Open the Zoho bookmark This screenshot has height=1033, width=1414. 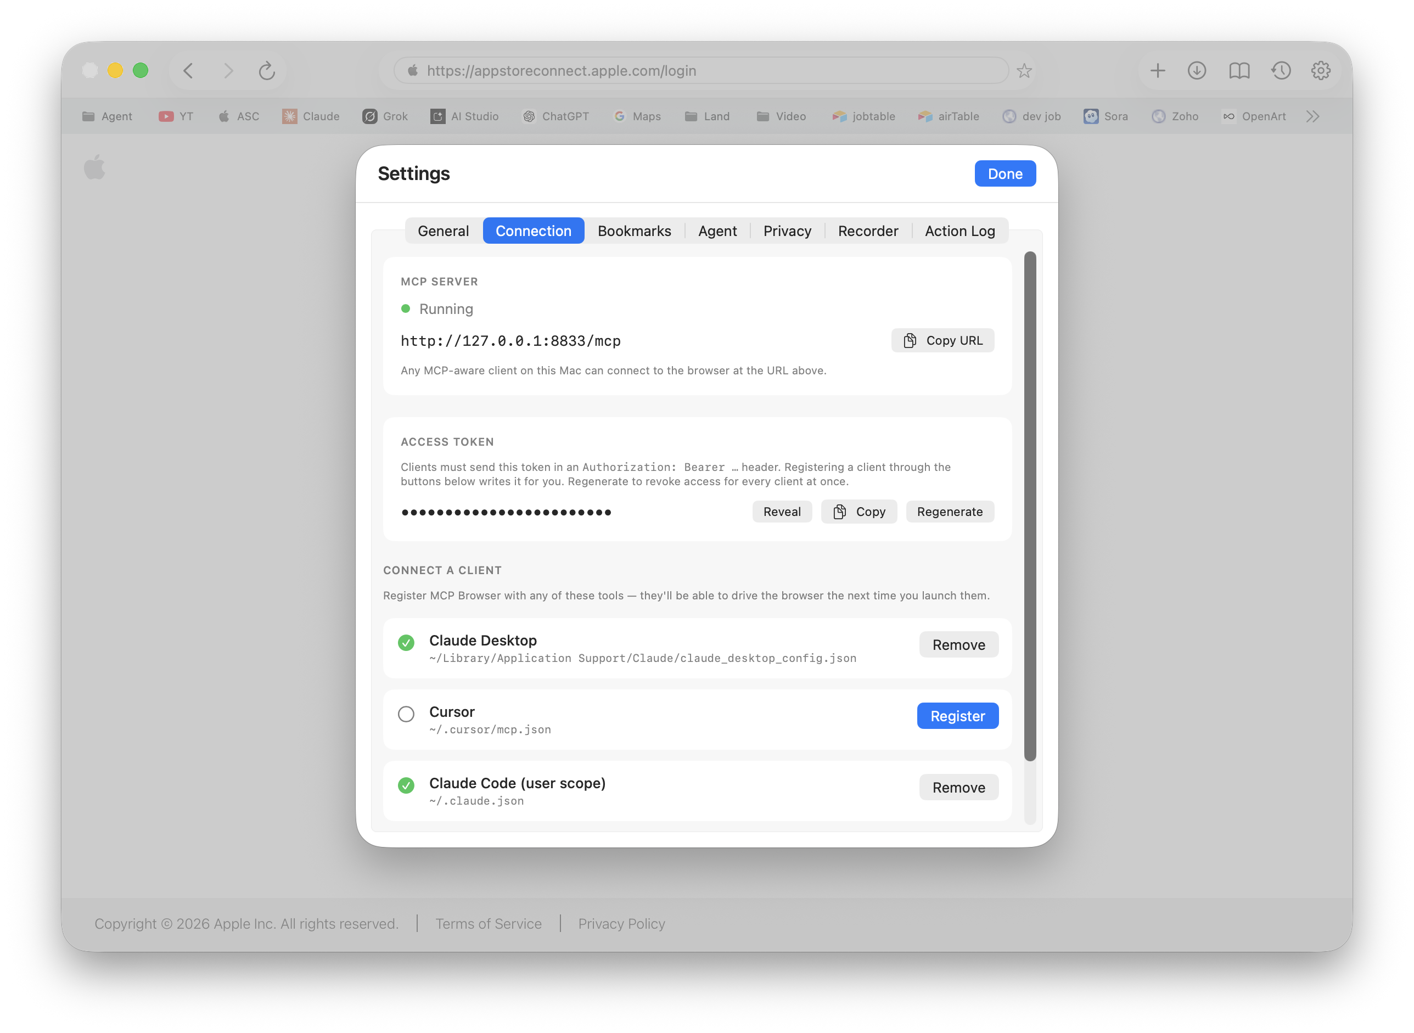pos(1176,116)
